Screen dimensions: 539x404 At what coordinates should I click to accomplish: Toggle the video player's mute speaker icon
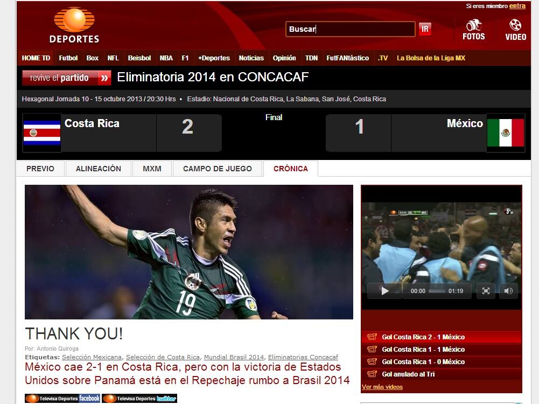coord(508,291)
